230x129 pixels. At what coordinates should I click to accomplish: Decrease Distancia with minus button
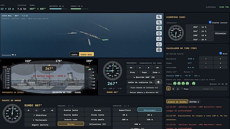point(206,59)
